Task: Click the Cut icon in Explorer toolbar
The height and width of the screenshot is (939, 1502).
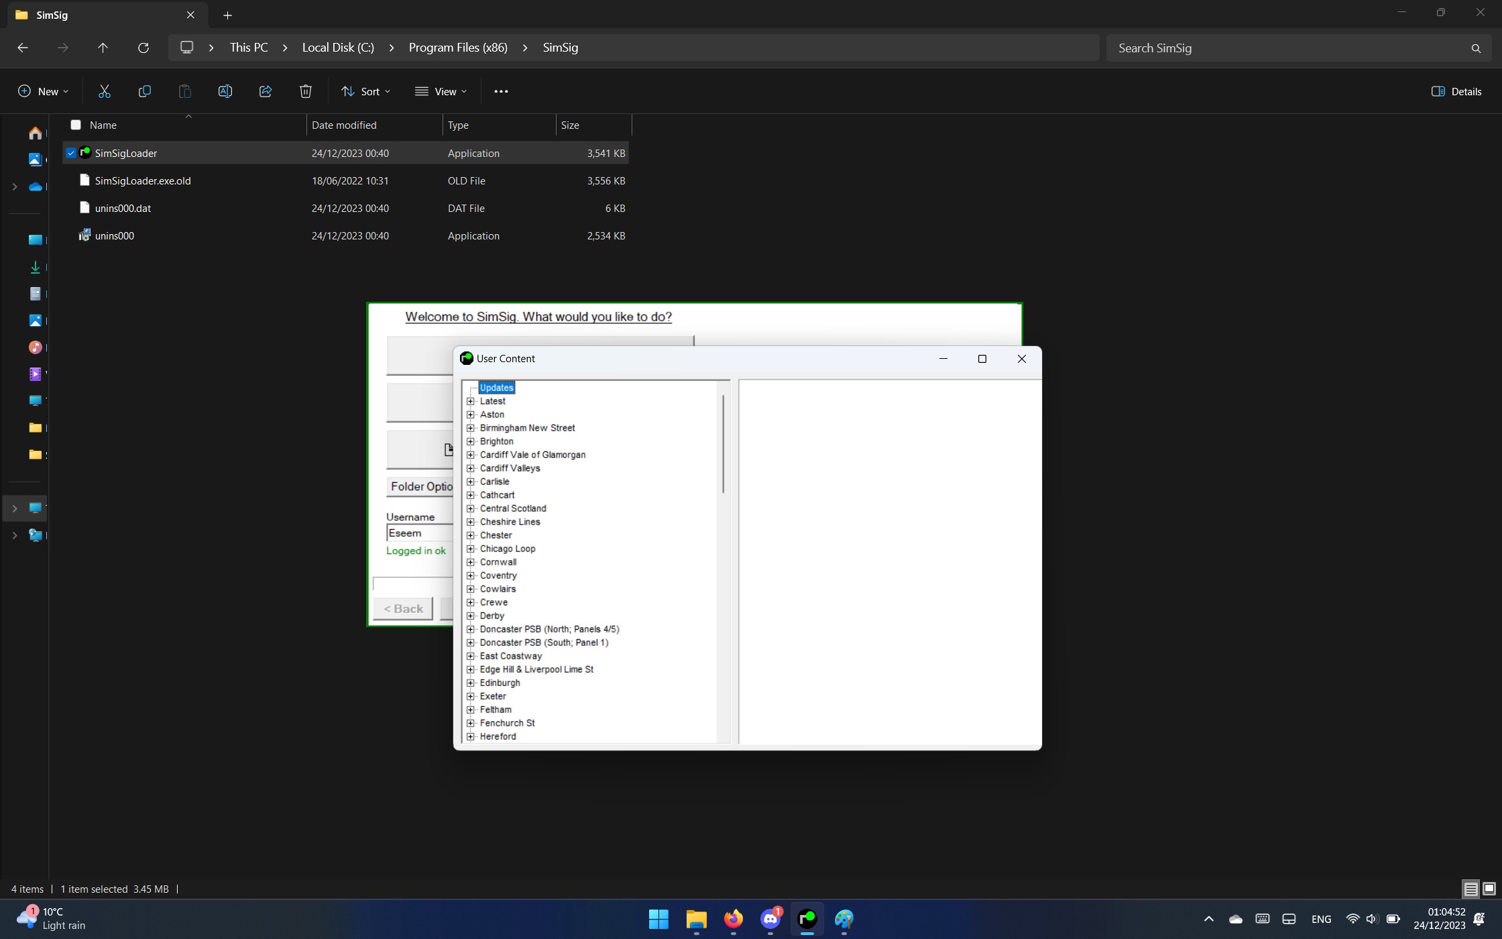Action: [104, 91]
